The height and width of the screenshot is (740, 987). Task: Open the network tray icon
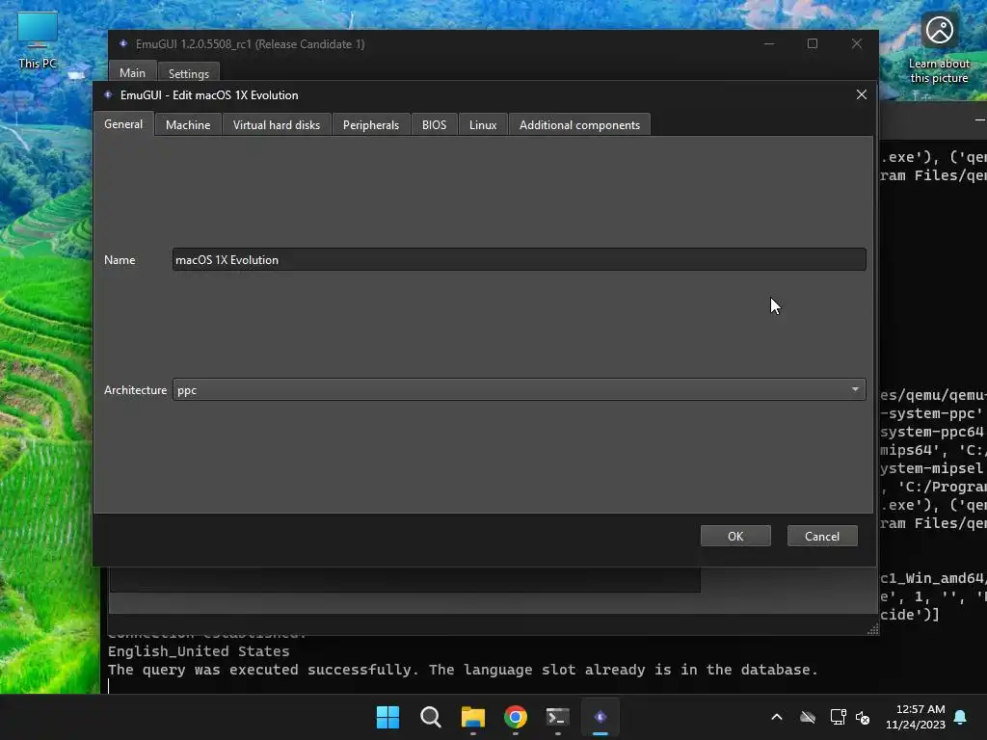click(838, 717)
